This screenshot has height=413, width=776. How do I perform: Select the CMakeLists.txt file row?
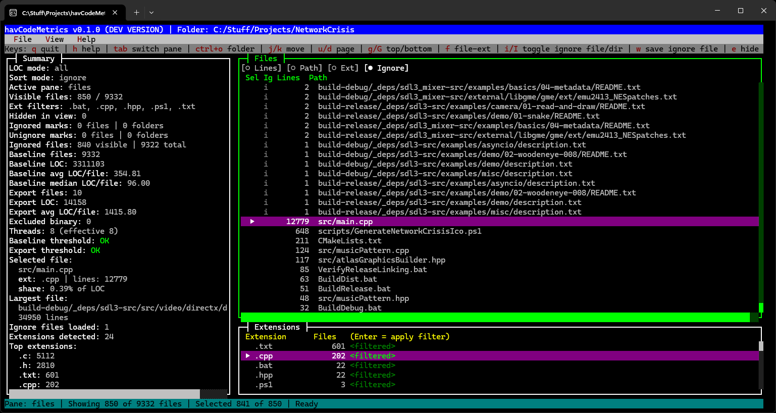349,241
